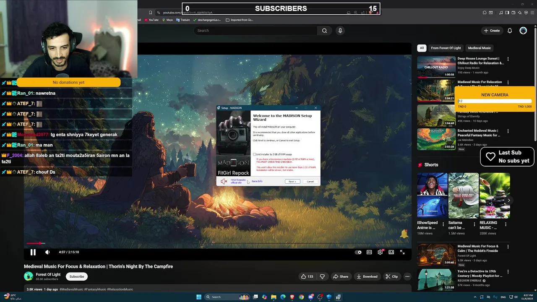Open the Game Info link in the installer
537x302 pixels.
pyautogui.click(x=257, y=181)
